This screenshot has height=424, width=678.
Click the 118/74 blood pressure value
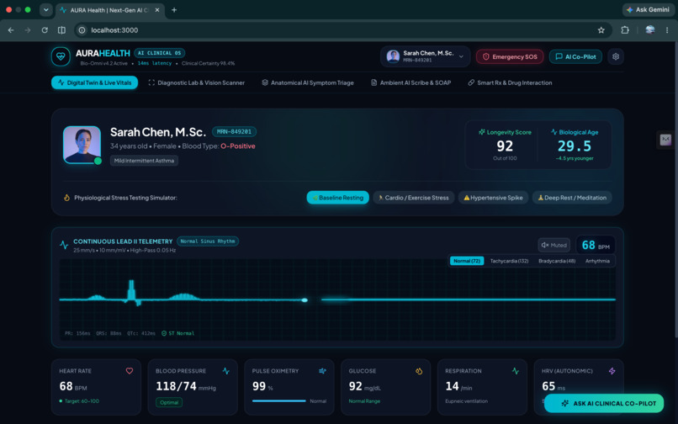[x=176, y=386]
